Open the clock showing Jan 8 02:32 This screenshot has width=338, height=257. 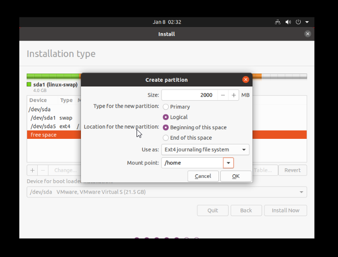167,22
